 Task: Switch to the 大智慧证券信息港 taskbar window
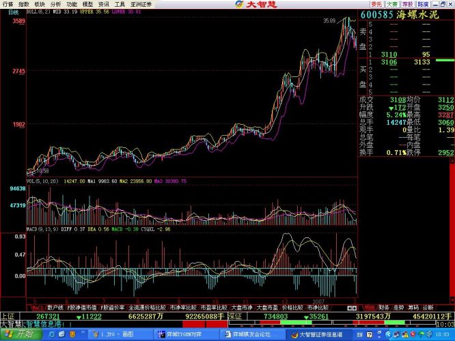(x=318, y=335)
